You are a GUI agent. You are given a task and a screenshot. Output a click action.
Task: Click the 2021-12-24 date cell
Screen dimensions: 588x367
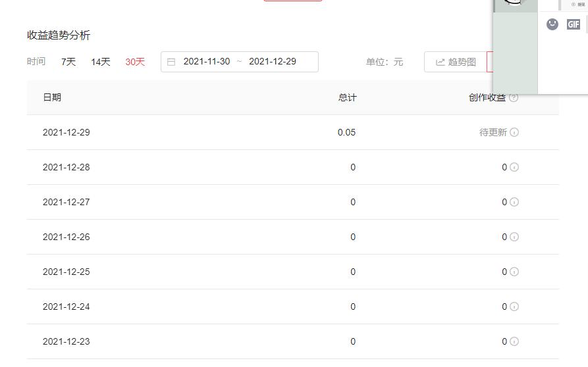click(x=67, y=306)
